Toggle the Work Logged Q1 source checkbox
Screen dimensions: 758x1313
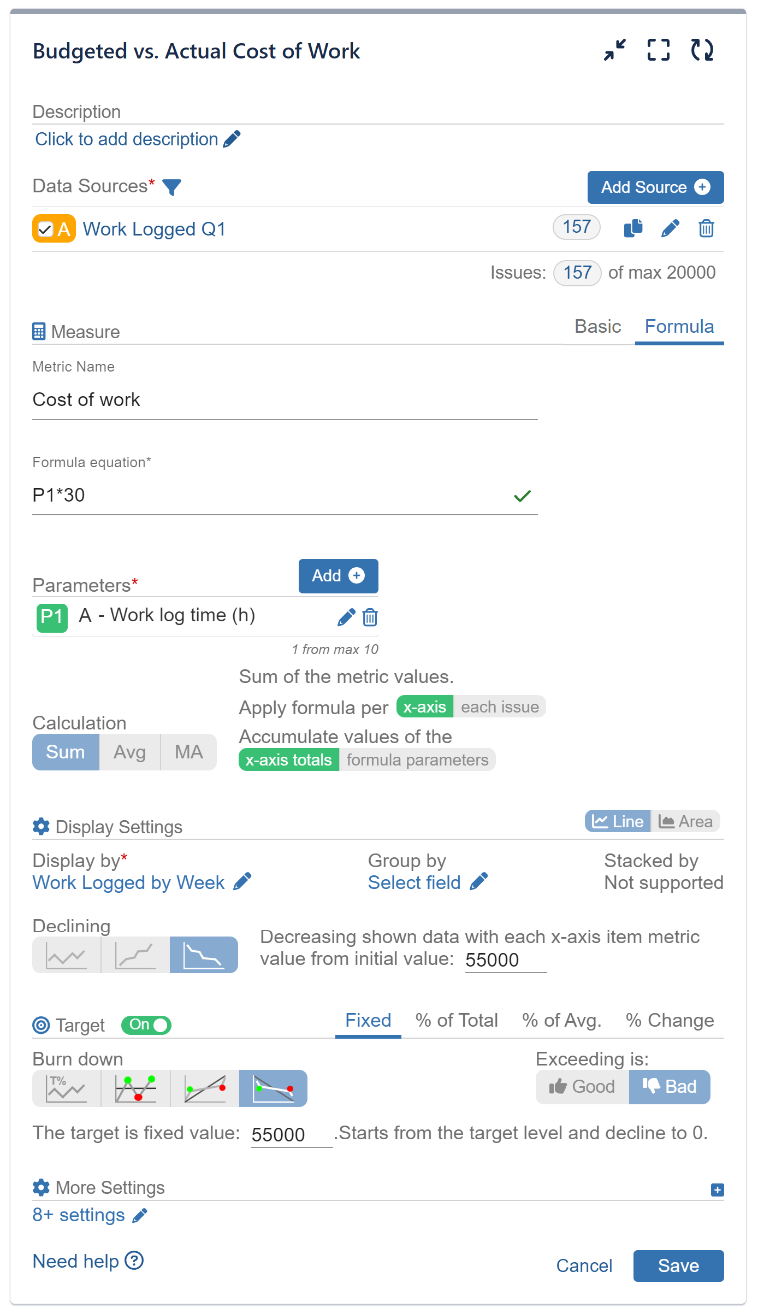(x=45, y=229)
